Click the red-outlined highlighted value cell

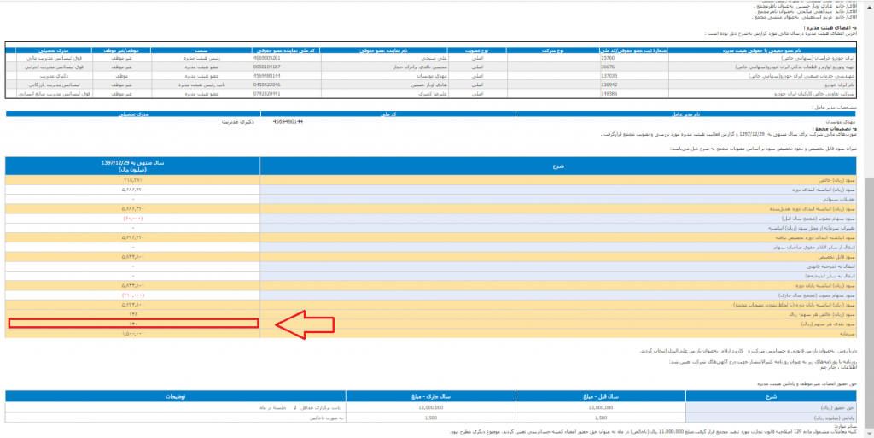[x=132, y=324]
